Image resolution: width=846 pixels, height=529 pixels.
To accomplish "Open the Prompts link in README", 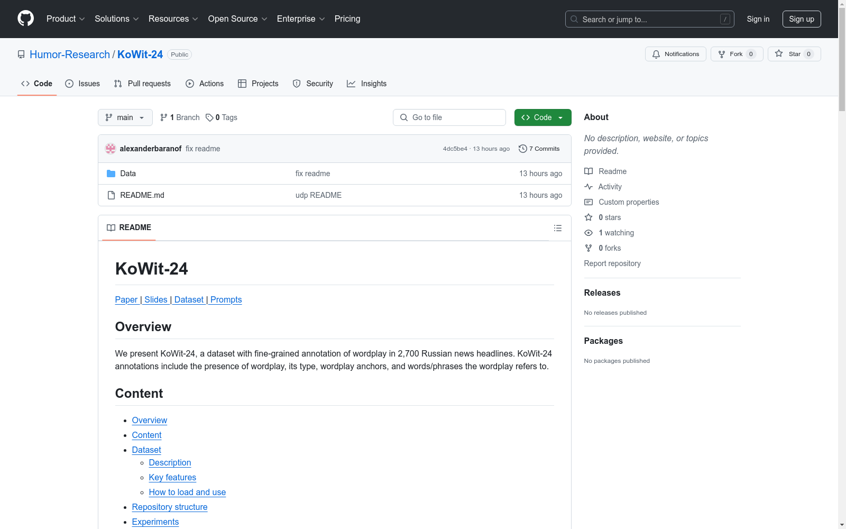I will pos(226,299).
